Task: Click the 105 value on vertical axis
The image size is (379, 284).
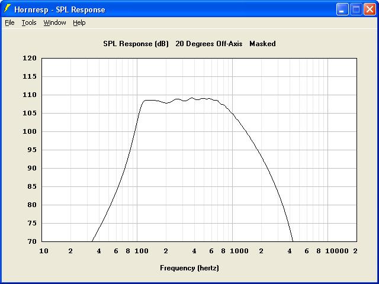Action: [x=30, y=113]
